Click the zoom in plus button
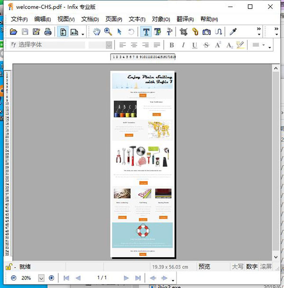The height and width of the screenshot is (288, 284). tap(52, 278)
